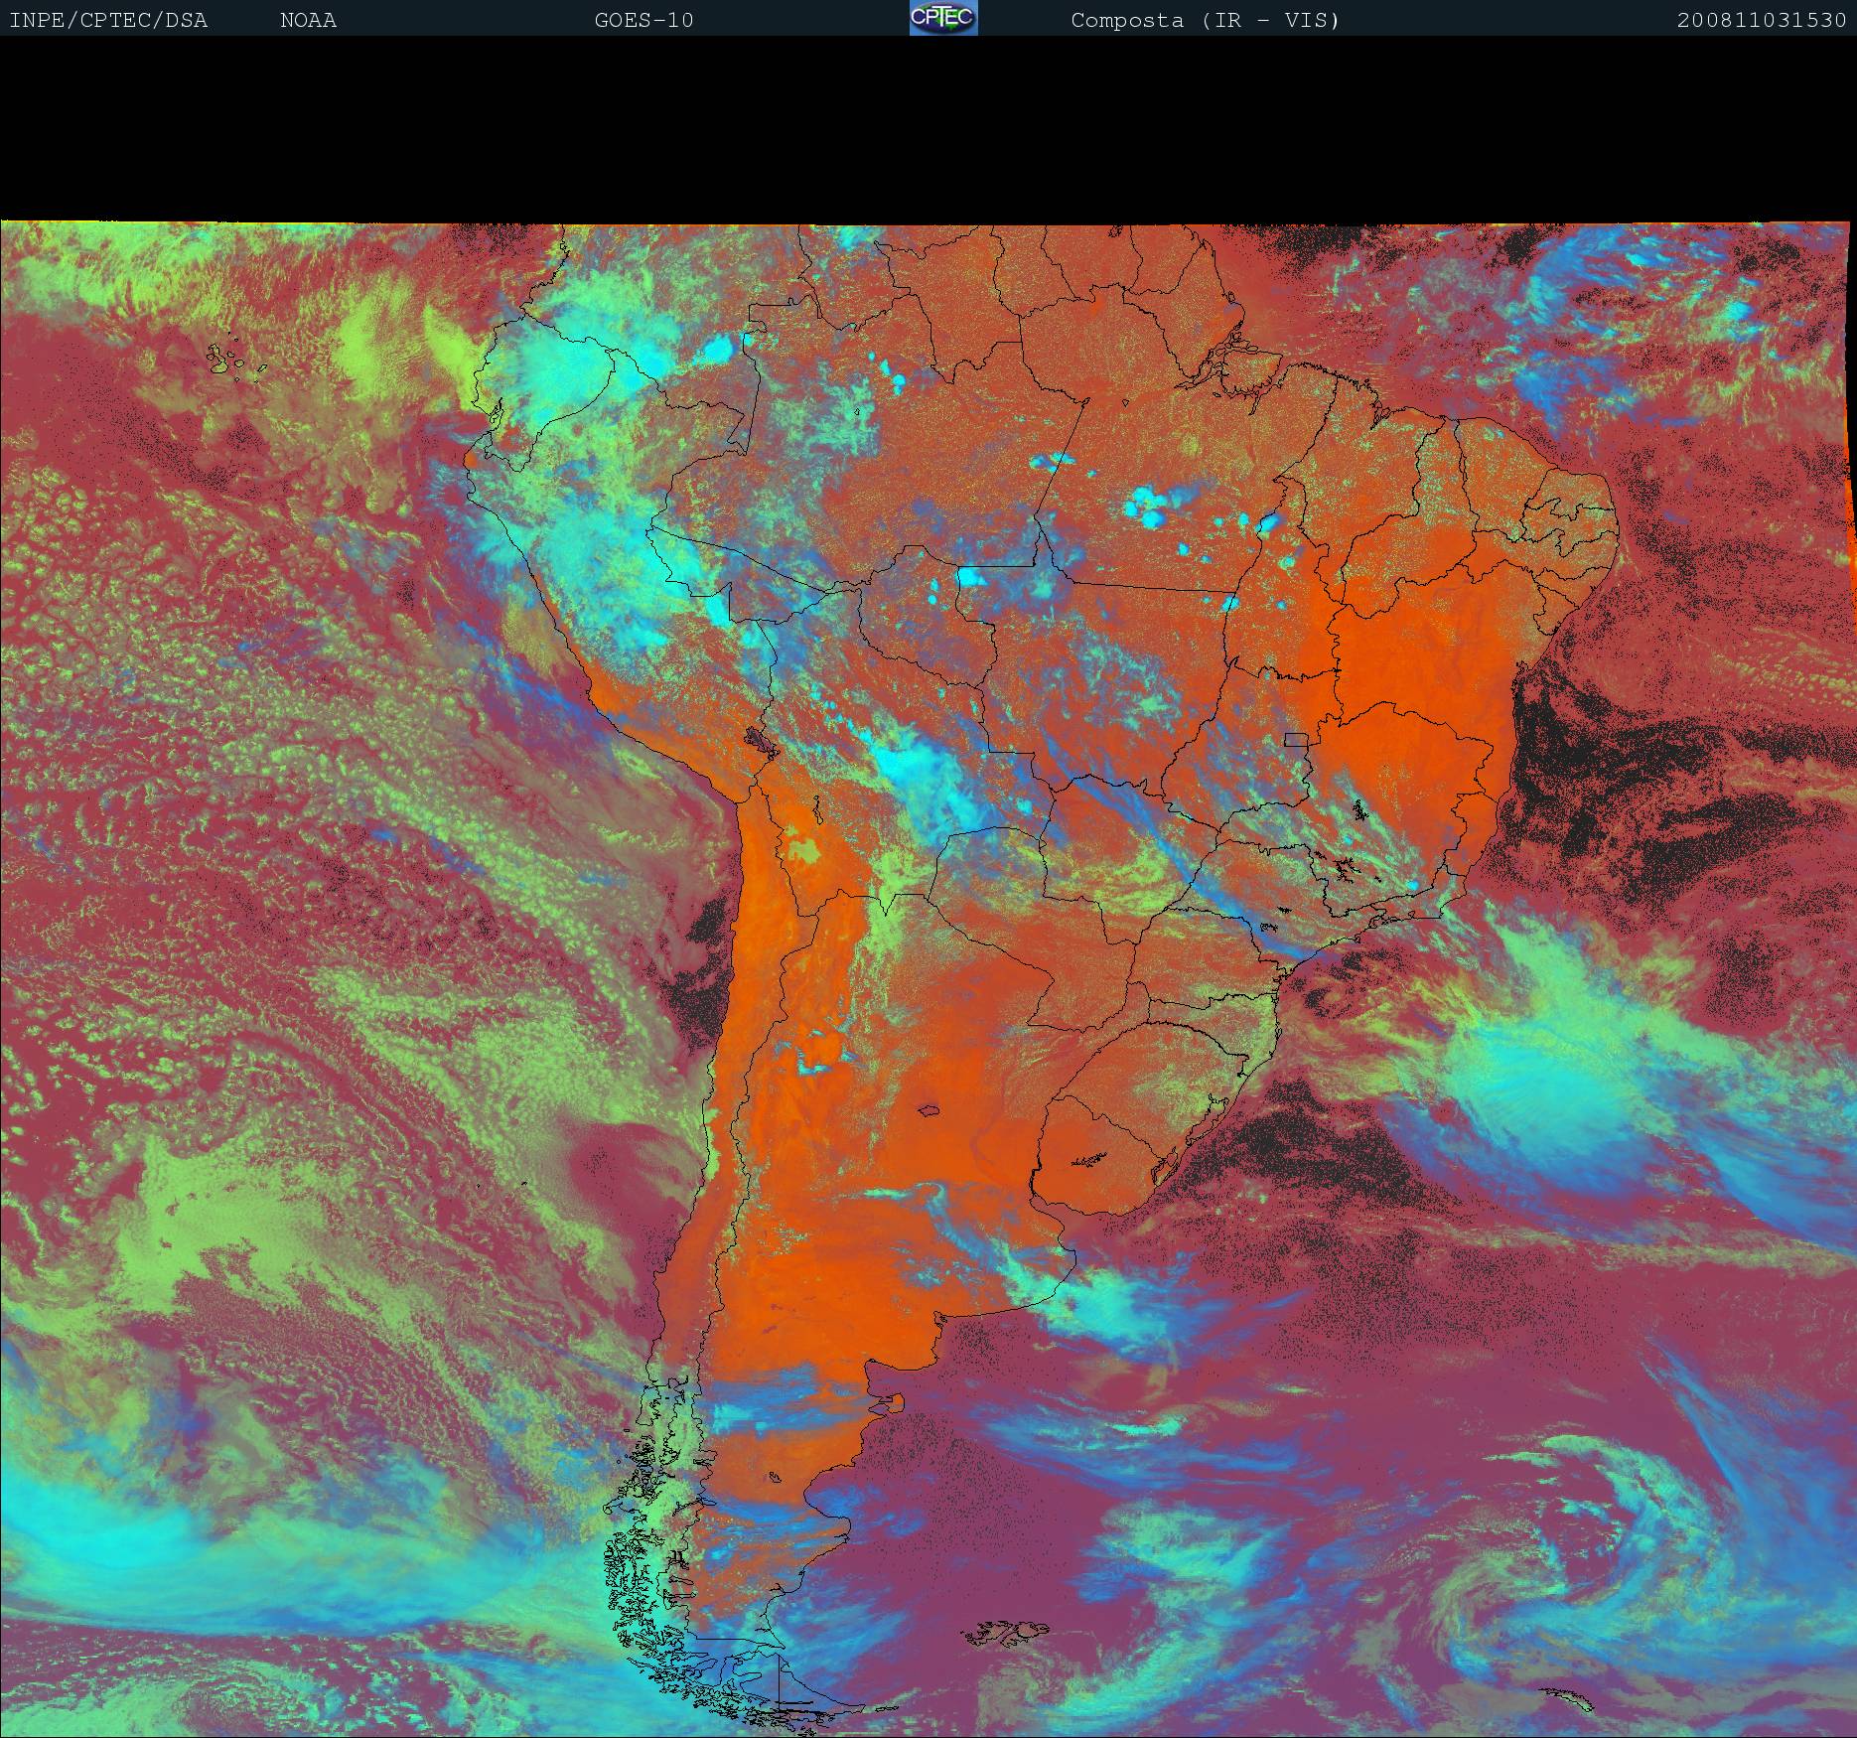The height and width of the screenshot is (1738, 1857).
Task: Select the 200811031530 timestamp text
Action: click(x=1761, y=20)
